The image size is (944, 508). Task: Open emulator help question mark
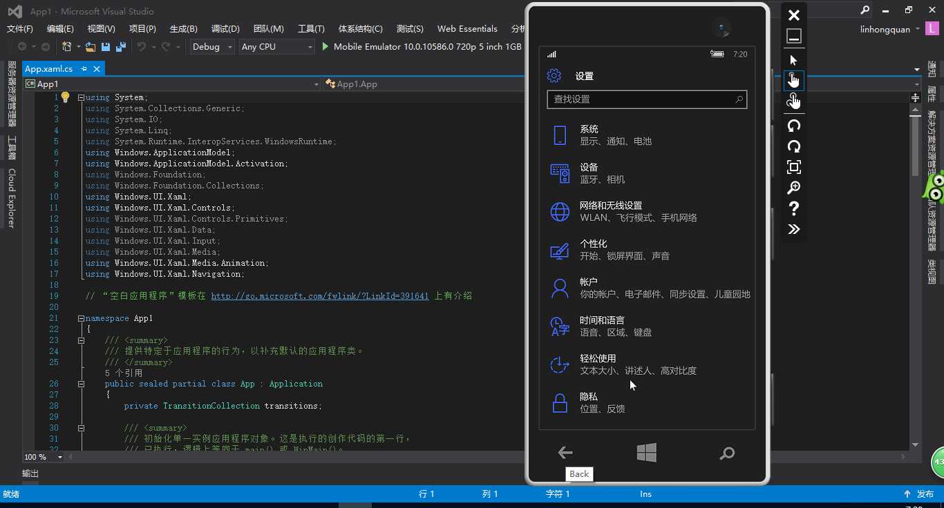[x=794, y=208]
